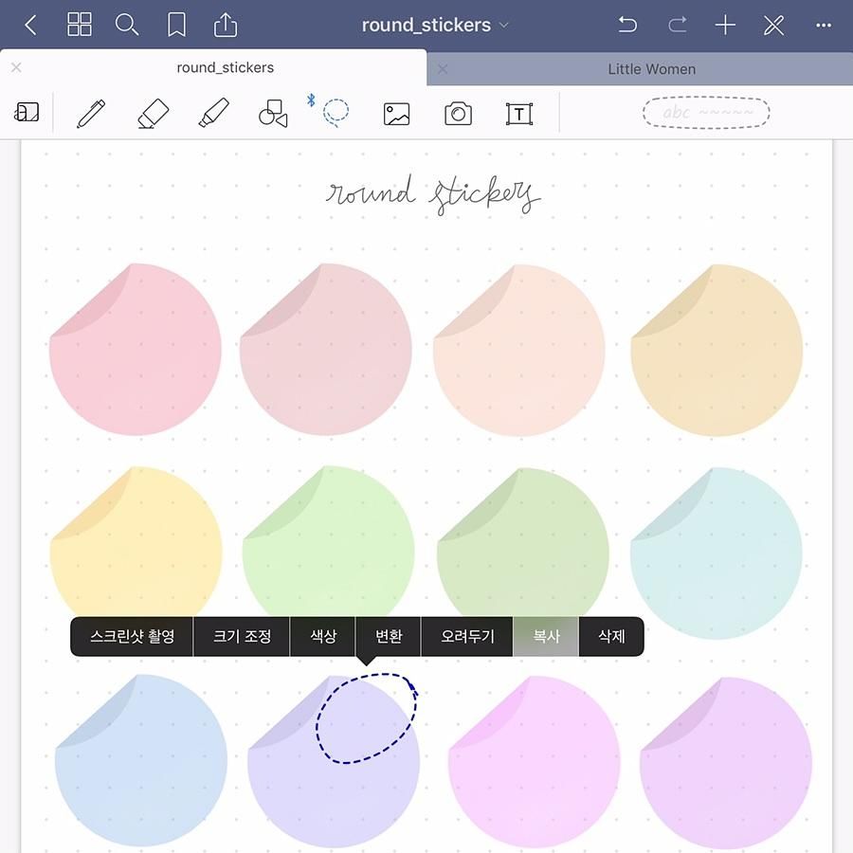This screenshot has height=853, width=853.
Task: Select the Eraser tool
Action: (153, 114)
